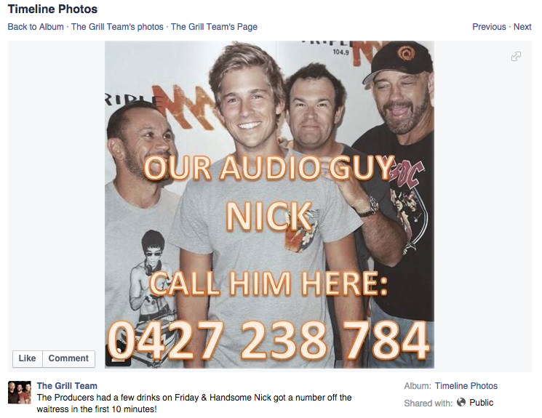Go to the Previous photo

pos(489,27)
